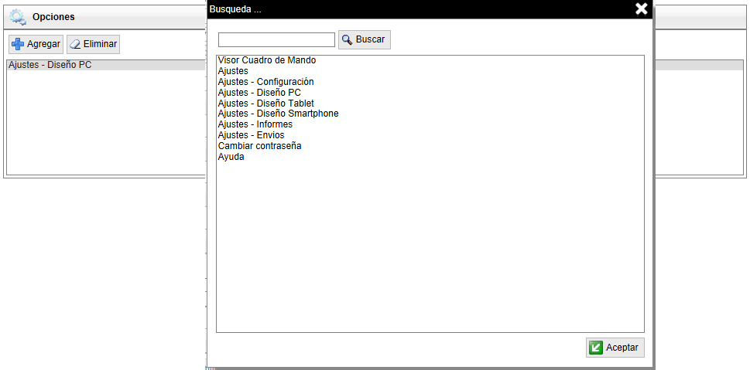Pick "Ajustes - Diseño PC" in search results
Viewport: 750px width, 370px height.
[259, 93]
